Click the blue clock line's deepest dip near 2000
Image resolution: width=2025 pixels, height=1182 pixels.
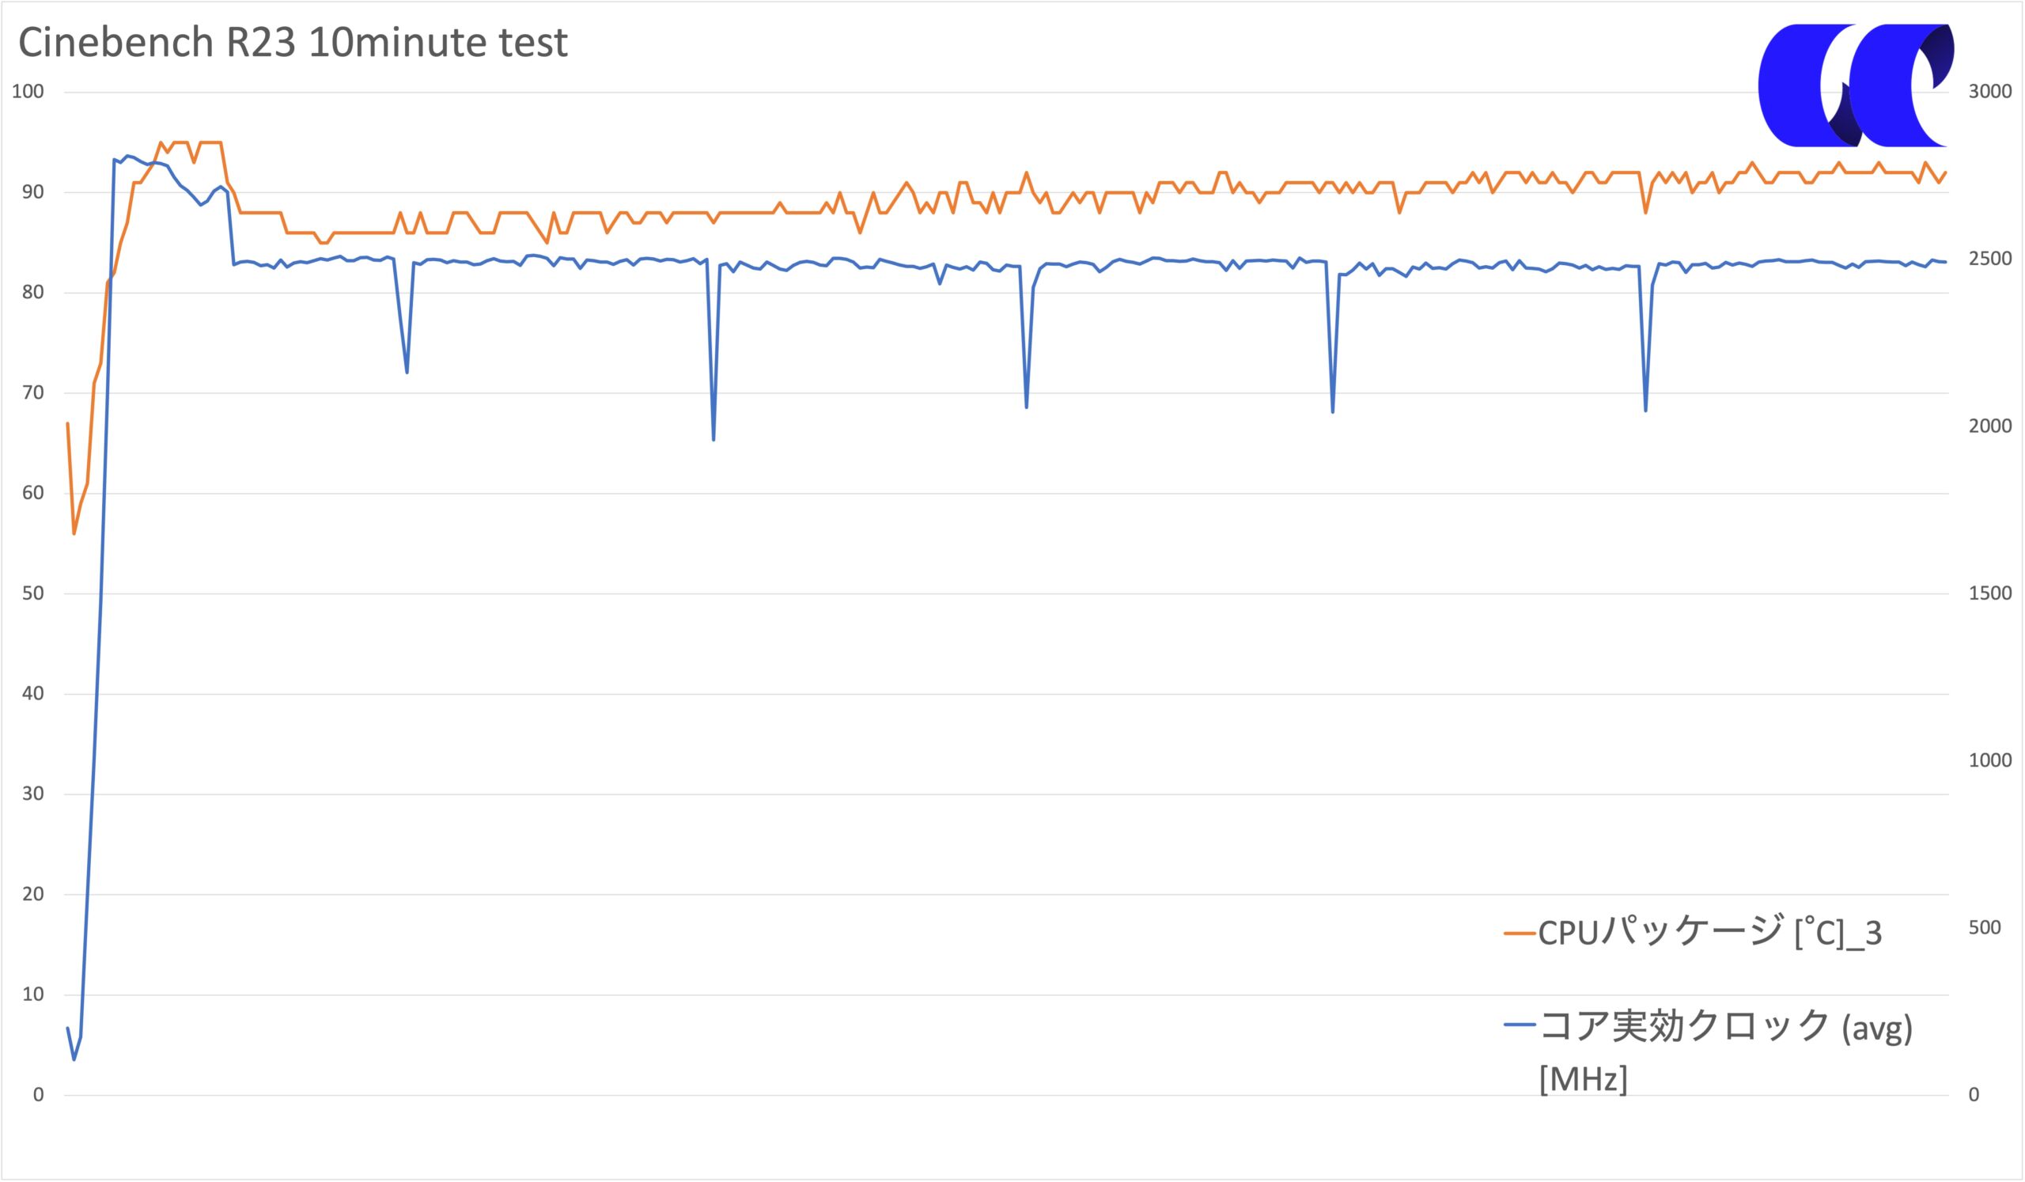tap(713, 440)
